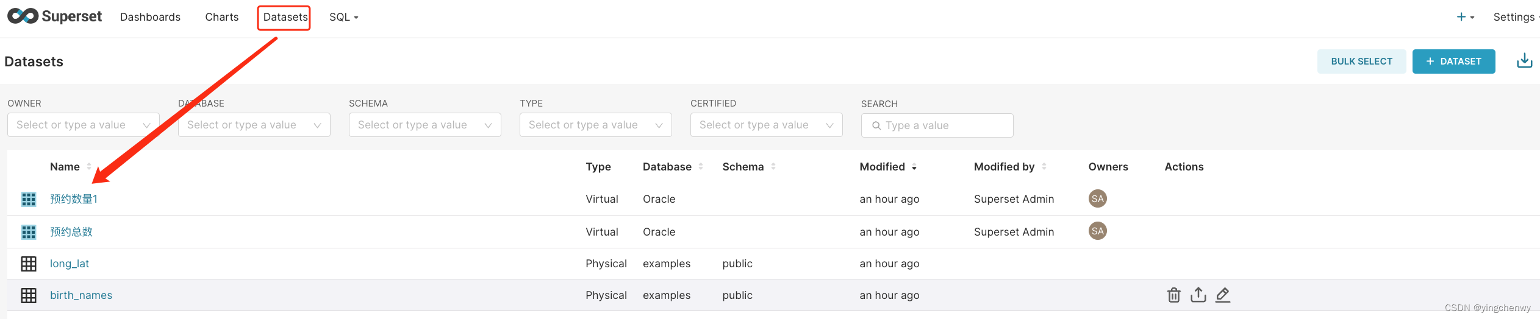The width and height of the screenshot is (1540, 319).
Task: Expand the Schema filter dropdown
Action: [x=424, y=125]
